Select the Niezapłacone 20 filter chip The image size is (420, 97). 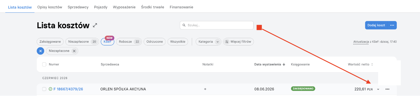pyautogui.click(x=82, y=42)
